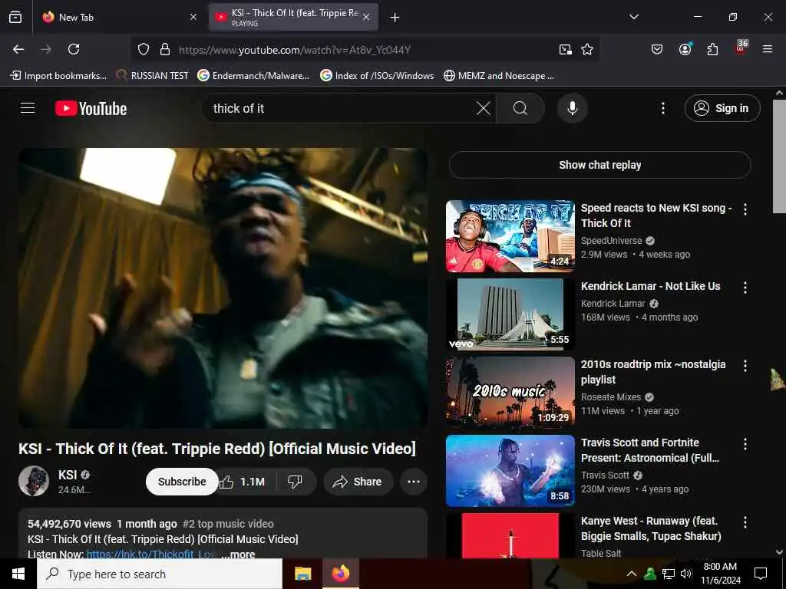Open picture-in-picture from the address bar
This screenshot has height=589, width=786.
pyautogui.click(x=566, y=49)
